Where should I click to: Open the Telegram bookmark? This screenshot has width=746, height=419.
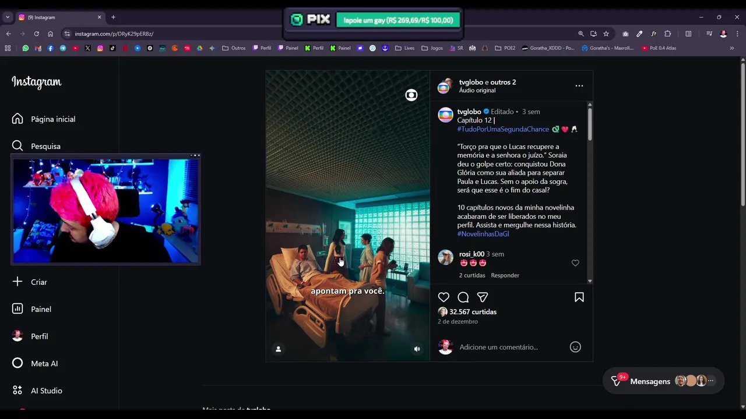pyautogui.click(x=63, y=48)
